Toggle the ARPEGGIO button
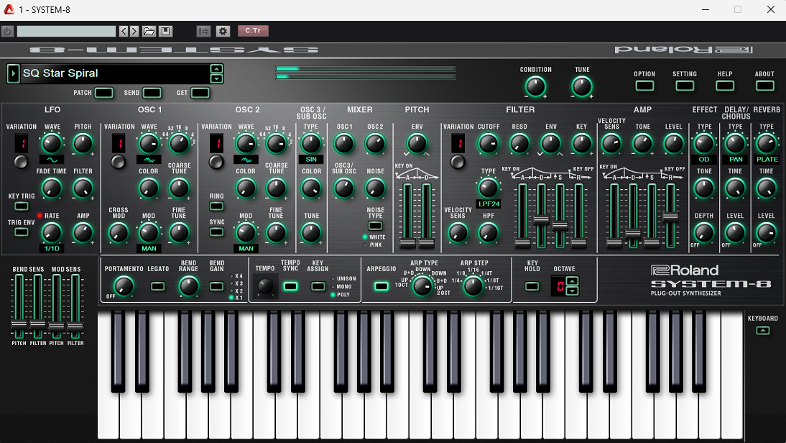Viewport: 786px width, 443px height. pyautogui.click(x=381, y=286)
